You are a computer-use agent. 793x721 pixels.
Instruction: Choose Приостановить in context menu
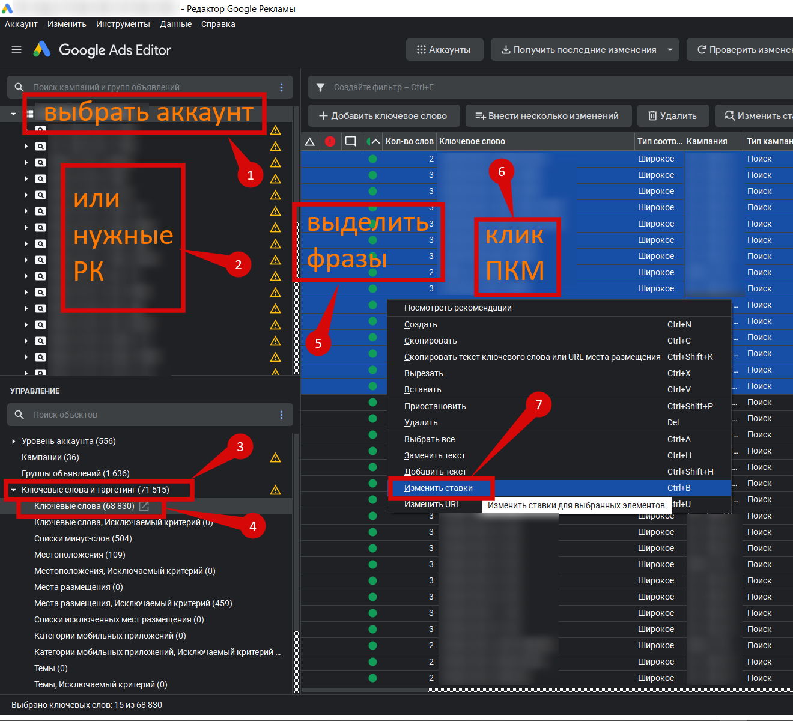click(x=559, y=406)
